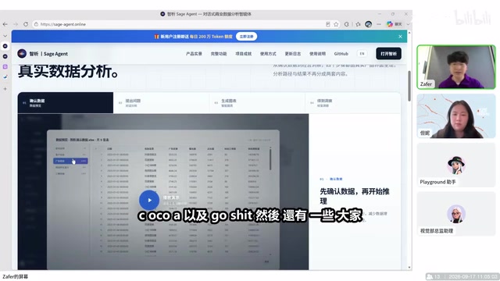Screen dimensions: 500x281
Task: Dismiss the blue promo banner
Action: click(400, 37)
